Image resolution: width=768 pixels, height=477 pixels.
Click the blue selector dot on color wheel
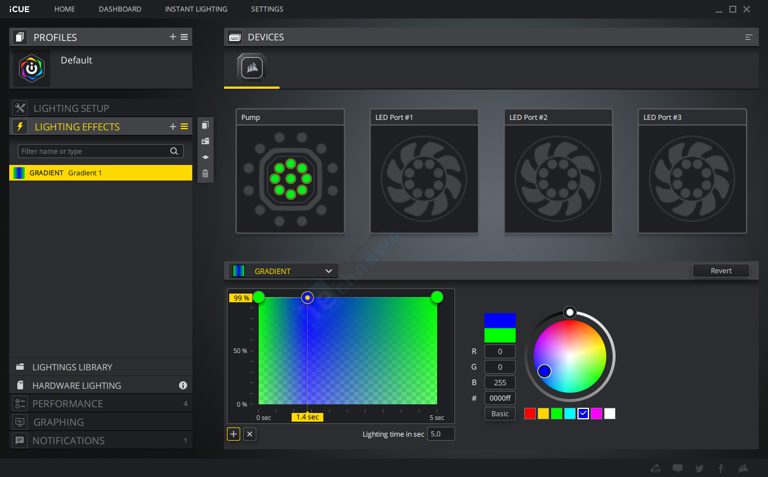tap(545, 371)
